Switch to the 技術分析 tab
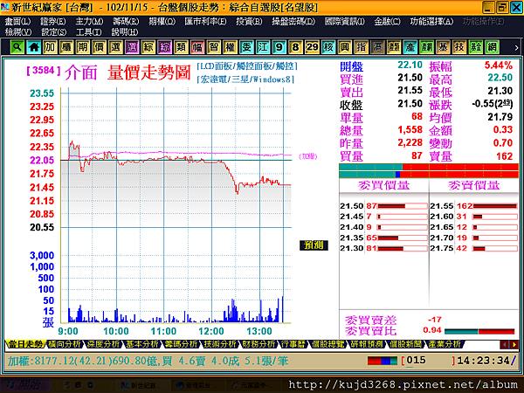Viewport: 524px width, 393px height. click(x=220, y=344)
